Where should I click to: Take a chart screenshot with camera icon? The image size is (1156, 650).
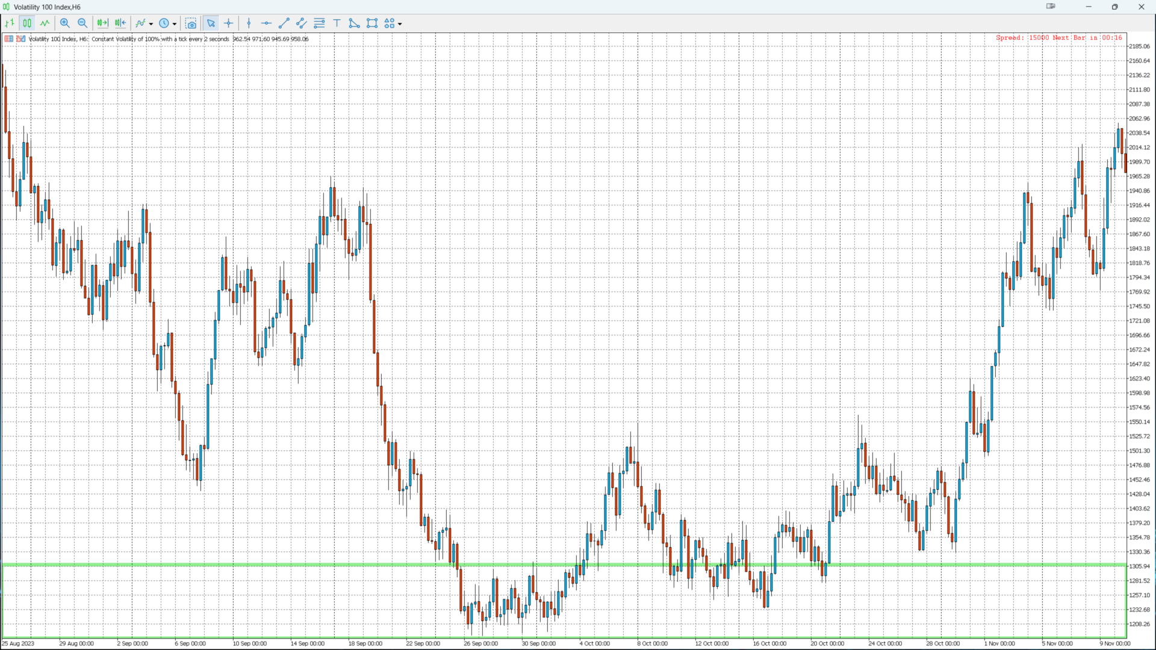(x=191, y=23)
